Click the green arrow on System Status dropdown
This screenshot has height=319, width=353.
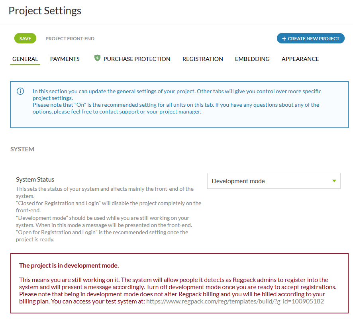click(334, 181)
